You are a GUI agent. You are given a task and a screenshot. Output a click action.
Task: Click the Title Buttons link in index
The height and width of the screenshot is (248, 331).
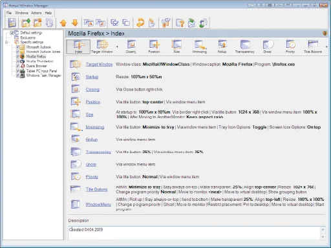96,189
